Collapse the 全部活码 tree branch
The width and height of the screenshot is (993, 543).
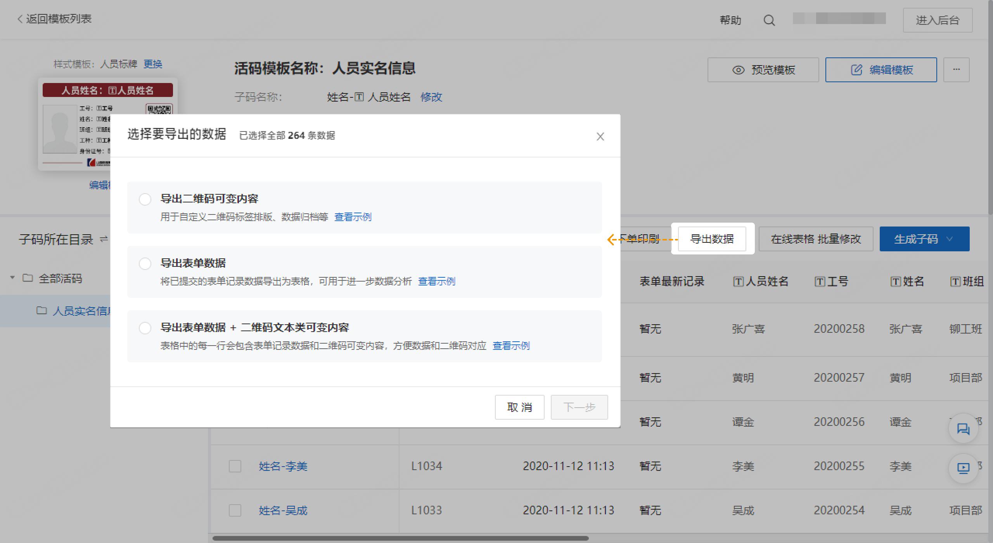pyautogui.click(x=12, y=277)
